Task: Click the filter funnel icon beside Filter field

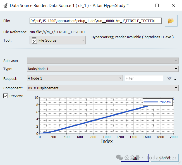Action: point(169,78)
